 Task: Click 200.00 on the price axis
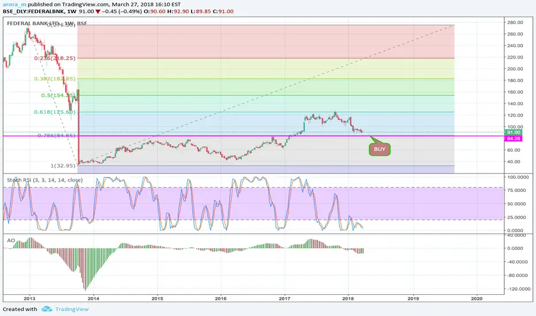click(515, 69)
